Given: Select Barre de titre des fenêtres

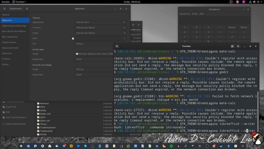Looking at the screenshot, I should coord(15,31).
